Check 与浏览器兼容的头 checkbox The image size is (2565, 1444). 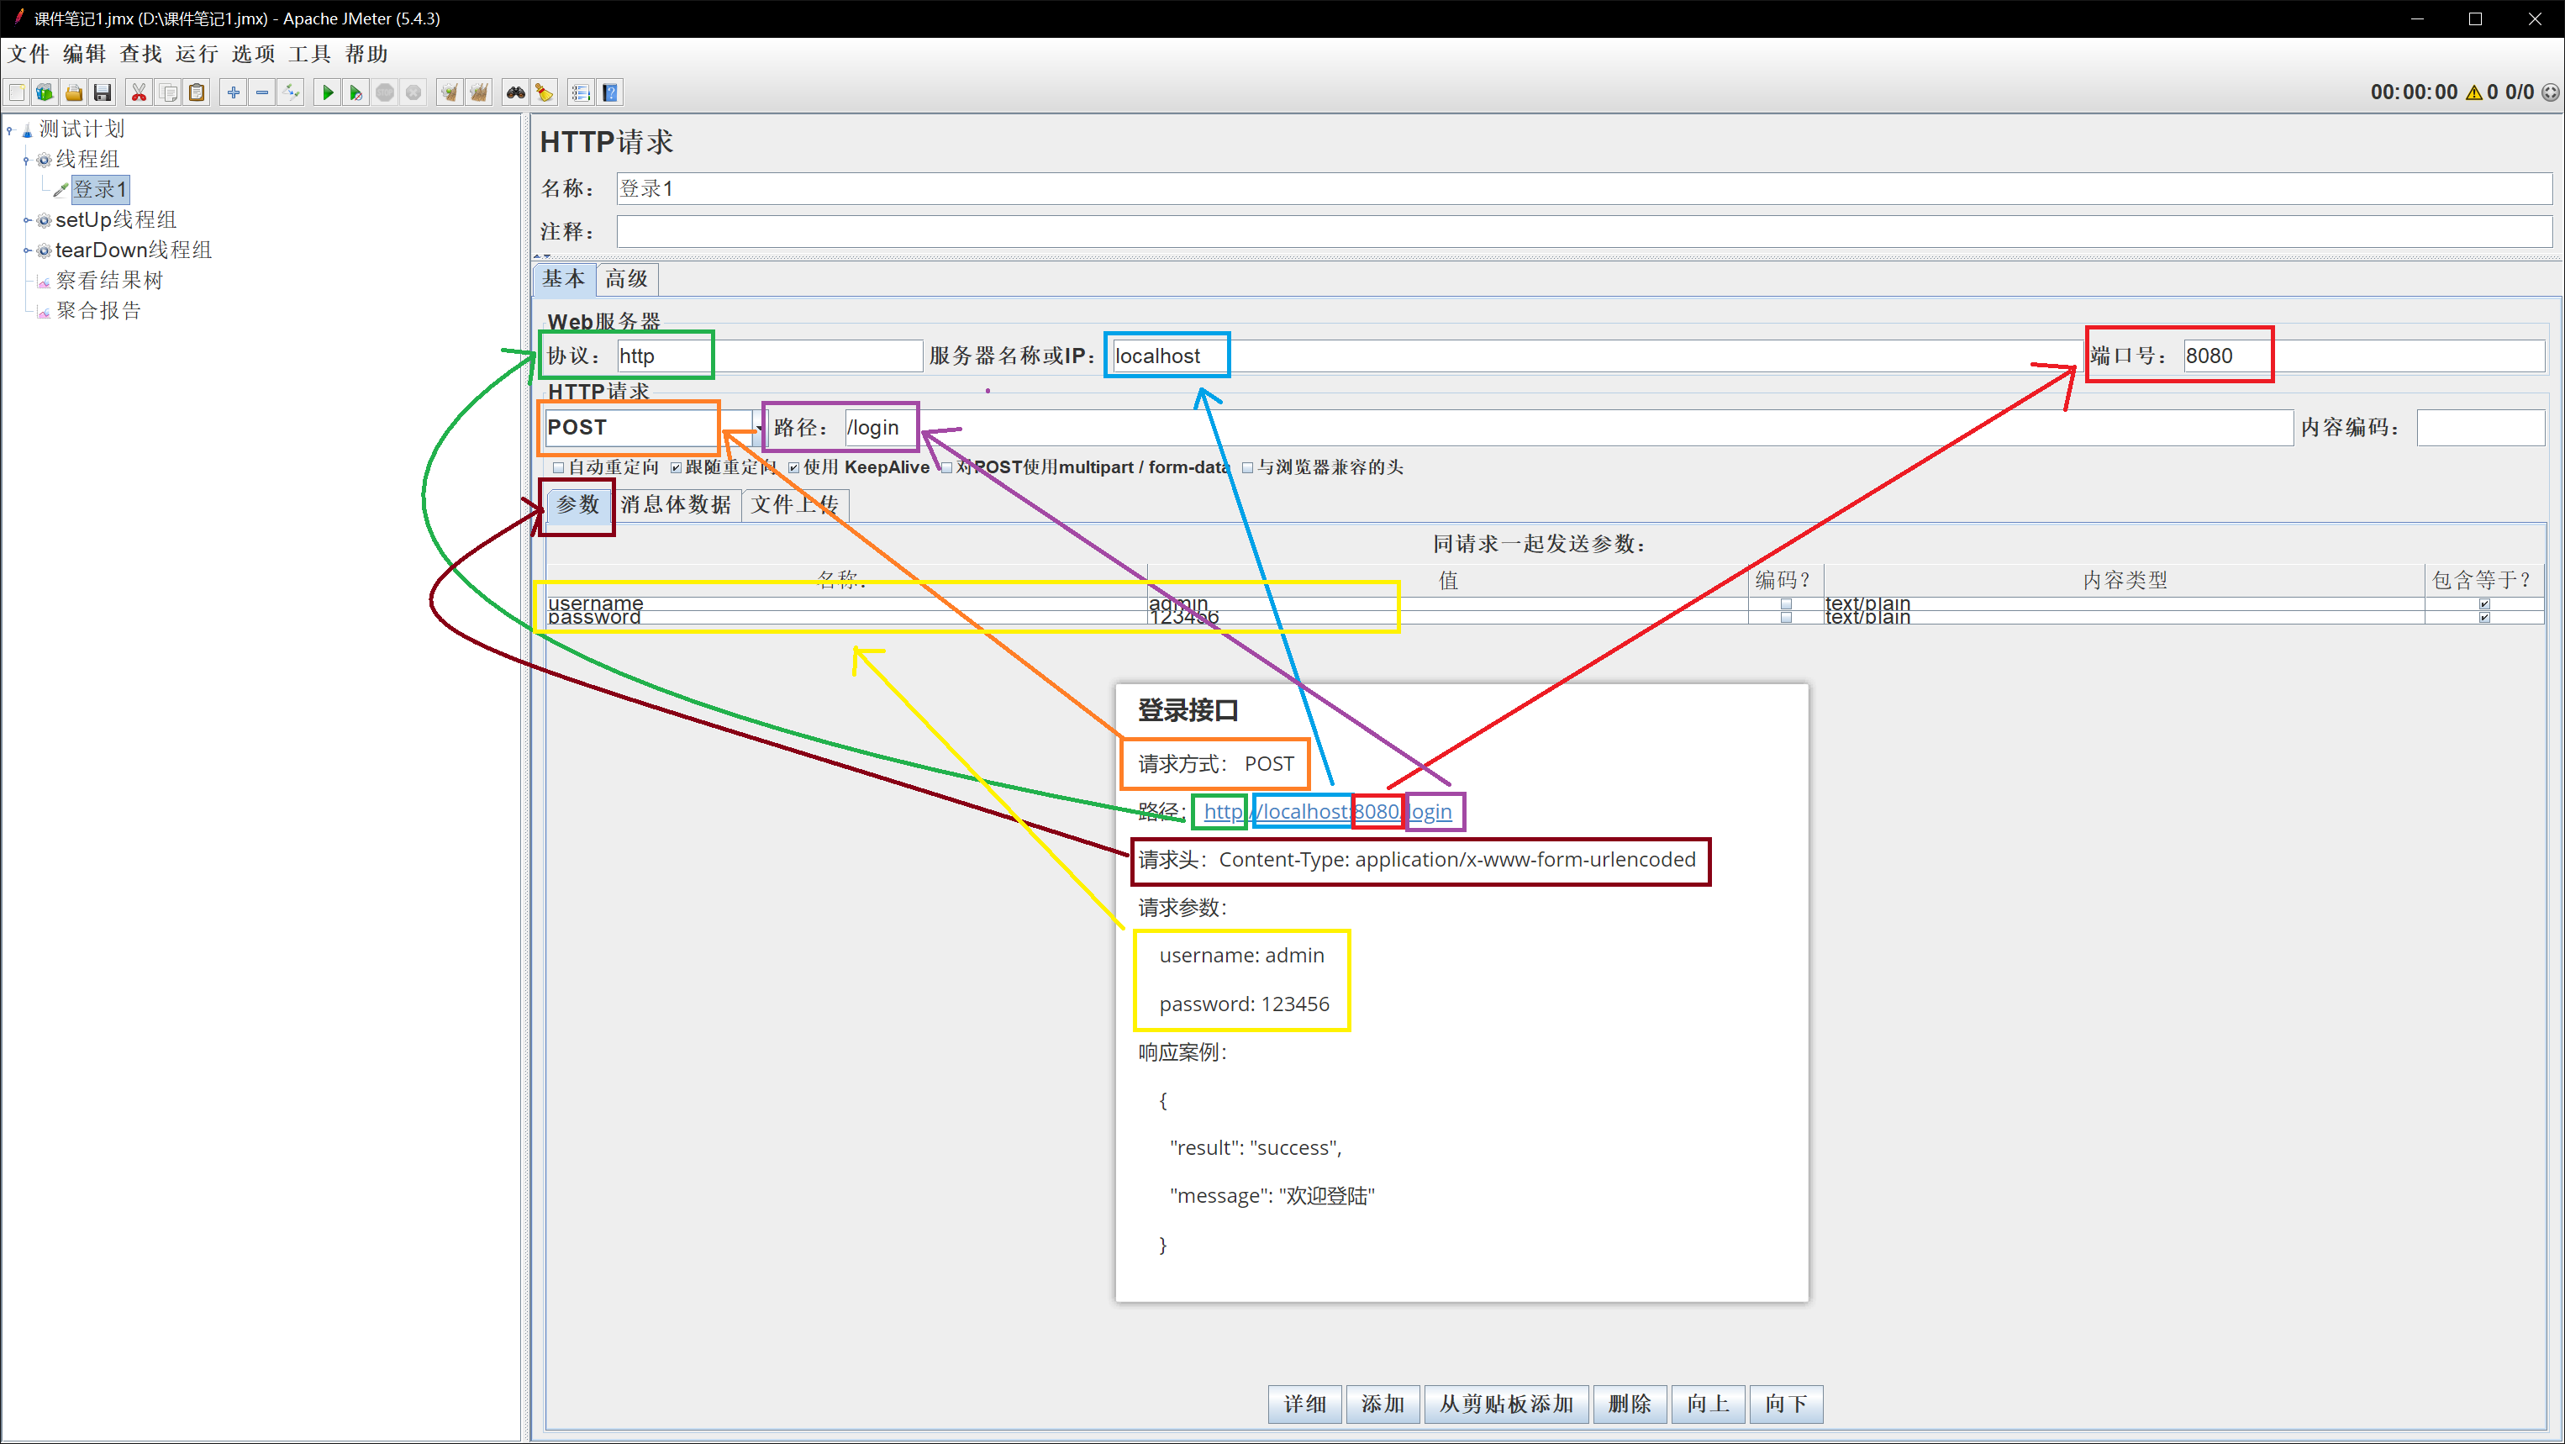[1246, 467]
